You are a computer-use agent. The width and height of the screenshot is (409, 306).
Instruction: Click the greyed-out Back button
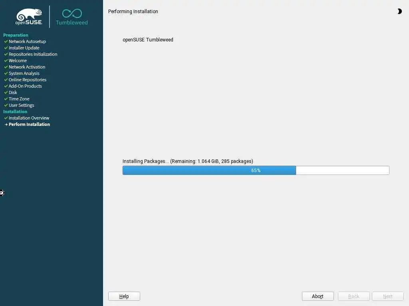point(354,296)
